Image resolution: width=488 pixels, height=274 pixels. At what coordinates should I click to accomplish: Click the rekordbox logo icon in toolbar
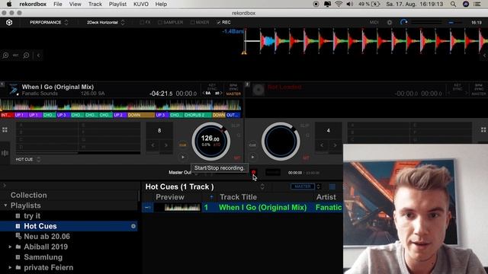[9, 22]
